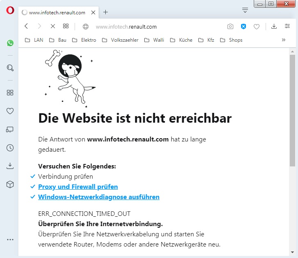
Task: Close the infotech.renault.com tab
Action: coord(93,13)
